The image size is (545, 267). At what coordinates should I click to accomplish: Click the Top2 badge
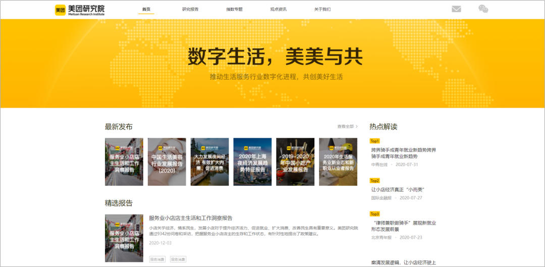coord(375,180)
